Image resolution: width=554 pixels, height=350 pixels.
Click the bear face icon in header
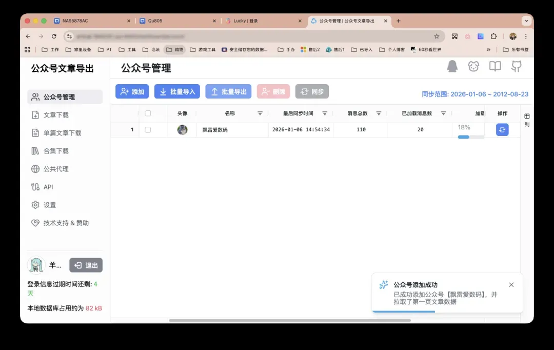point(473,66)
